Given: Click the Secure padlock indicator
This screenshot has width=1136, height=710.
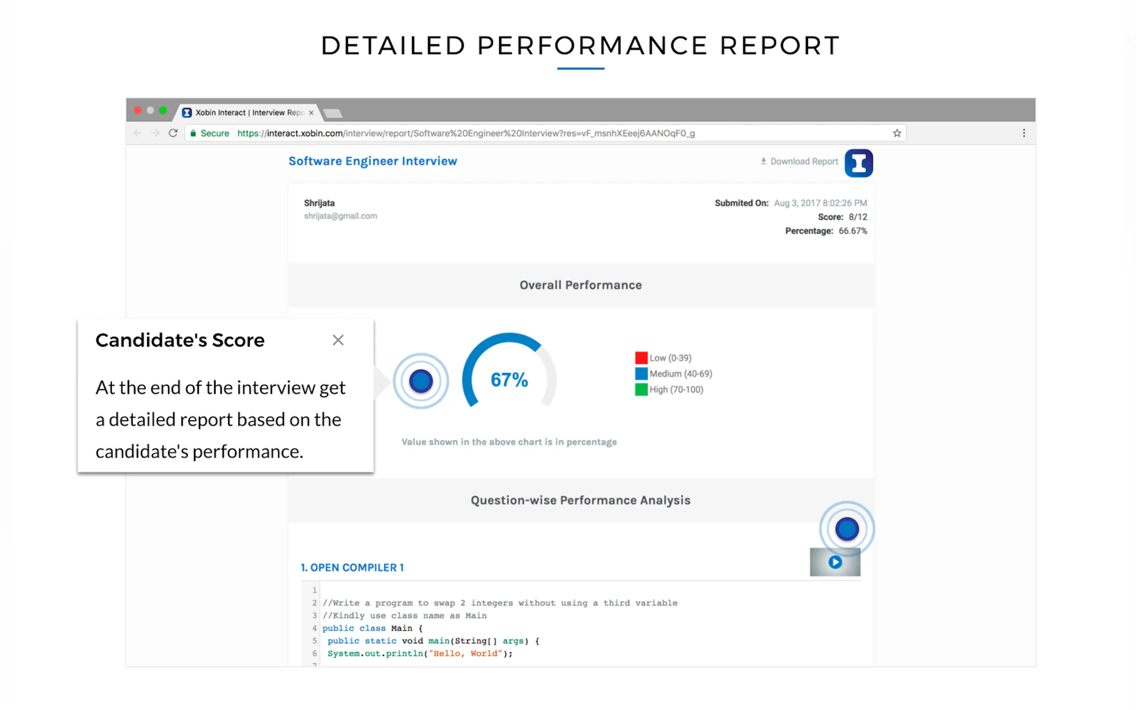Looking at the screenshot, I should click(193, 133).
